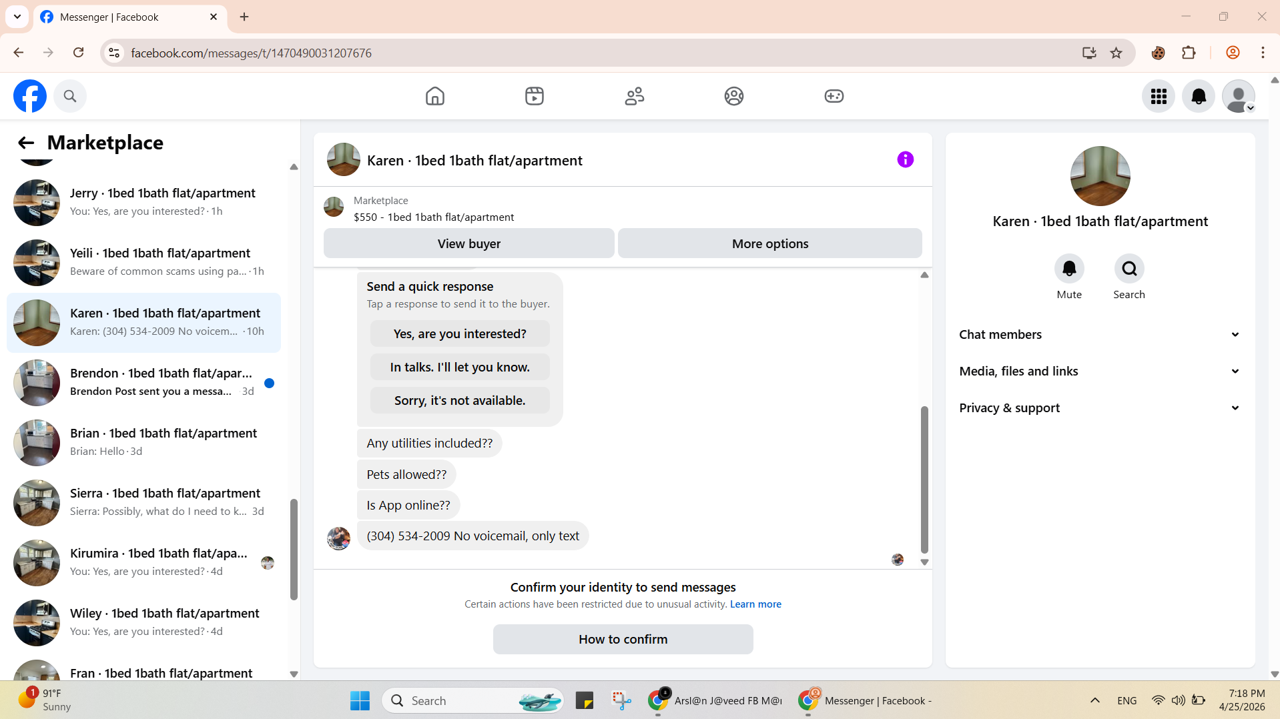Click the 'Pets allowed??' message
Image resolution: width=1280 pixels, height=719 pixels.
(406, 474)
